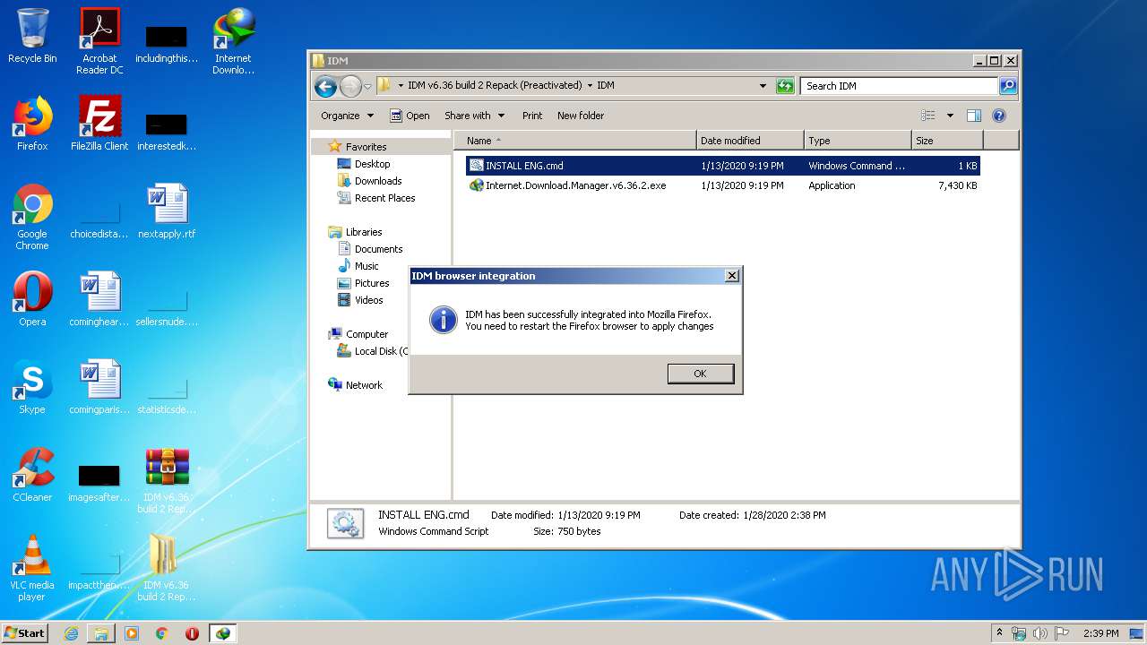
Task: Select Network in navigation pane
Action: [x=364, y=385]
